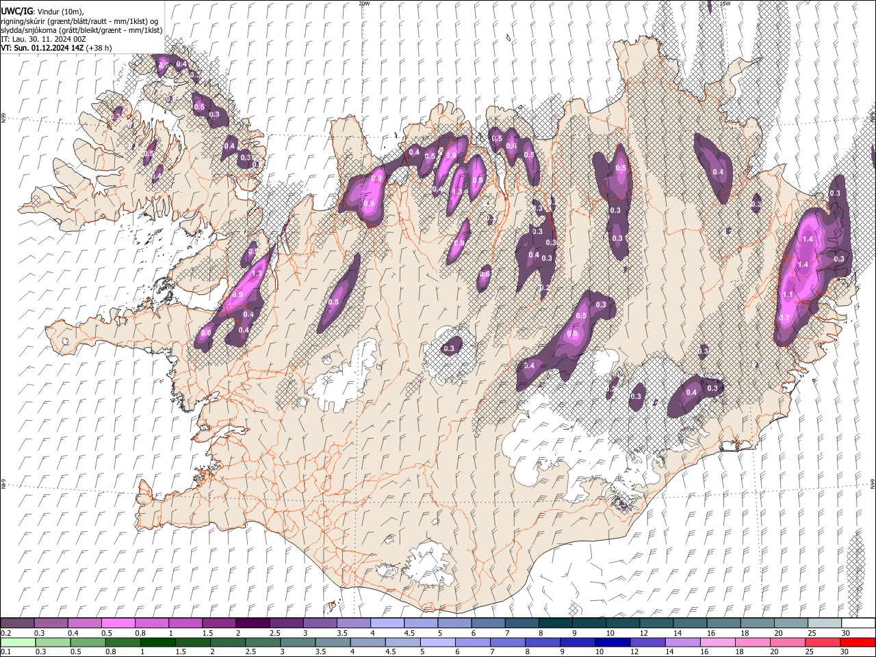Select the '14' label in the rain legend row
876x657 pixels.
pyautogui.click(x=669, y=652)
